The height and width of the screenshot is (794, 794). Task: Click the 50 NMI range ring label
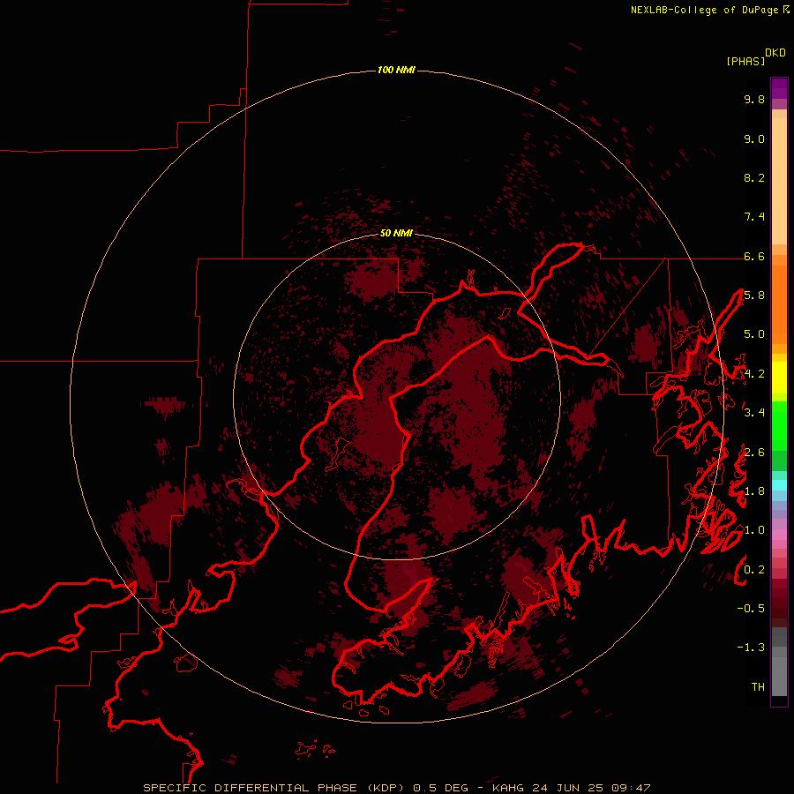396,233
